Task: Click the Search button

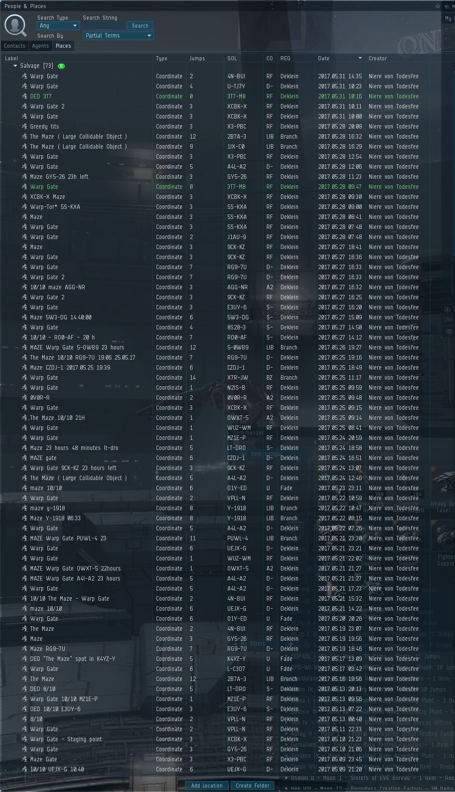Action: (140, 26)
